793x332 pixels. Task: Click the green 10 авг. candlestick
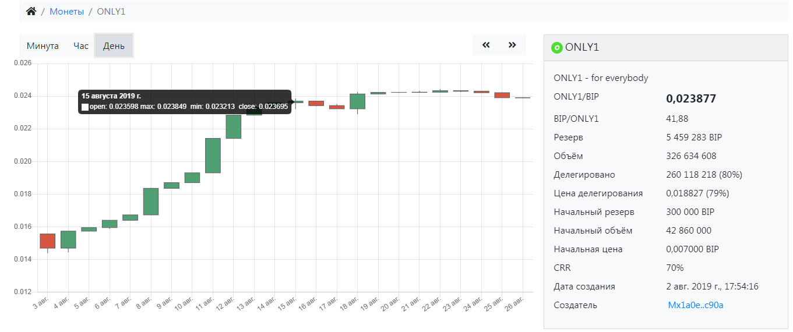tap(192, 178)
